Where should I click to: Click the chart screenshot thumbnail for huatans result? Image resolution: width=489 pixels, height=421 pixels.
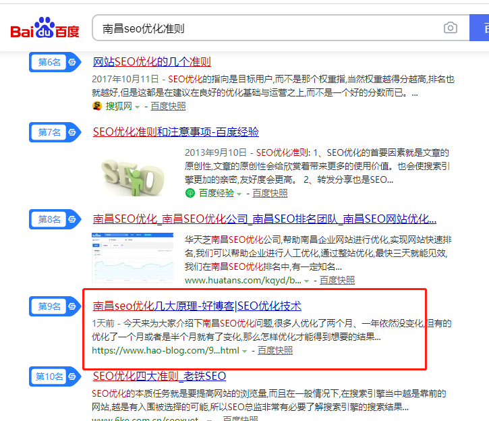click(133, 258)
